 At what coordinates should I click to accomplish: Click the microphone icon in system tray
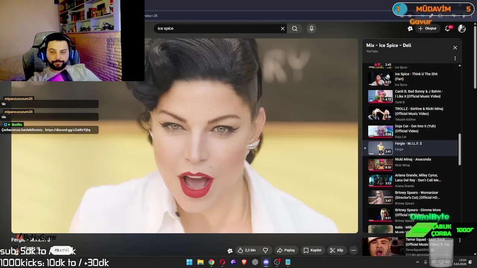point(426,262)
